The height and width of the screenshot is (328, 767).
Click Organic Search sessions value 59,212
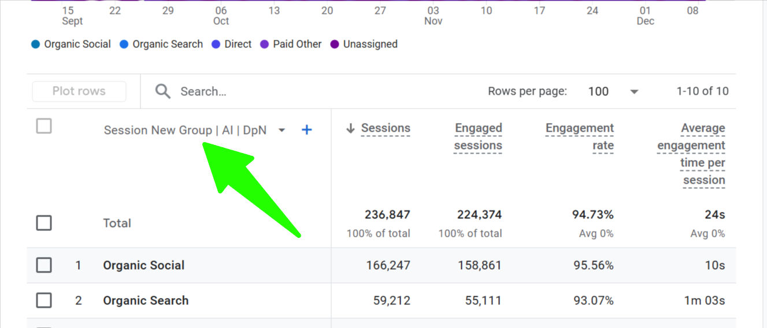[x=391, y=301]
